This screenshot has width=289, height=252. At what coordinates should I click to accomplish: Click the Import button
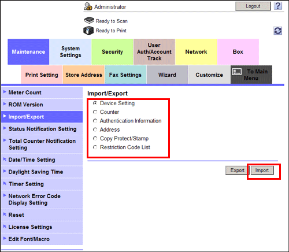[x=262, y=171]
